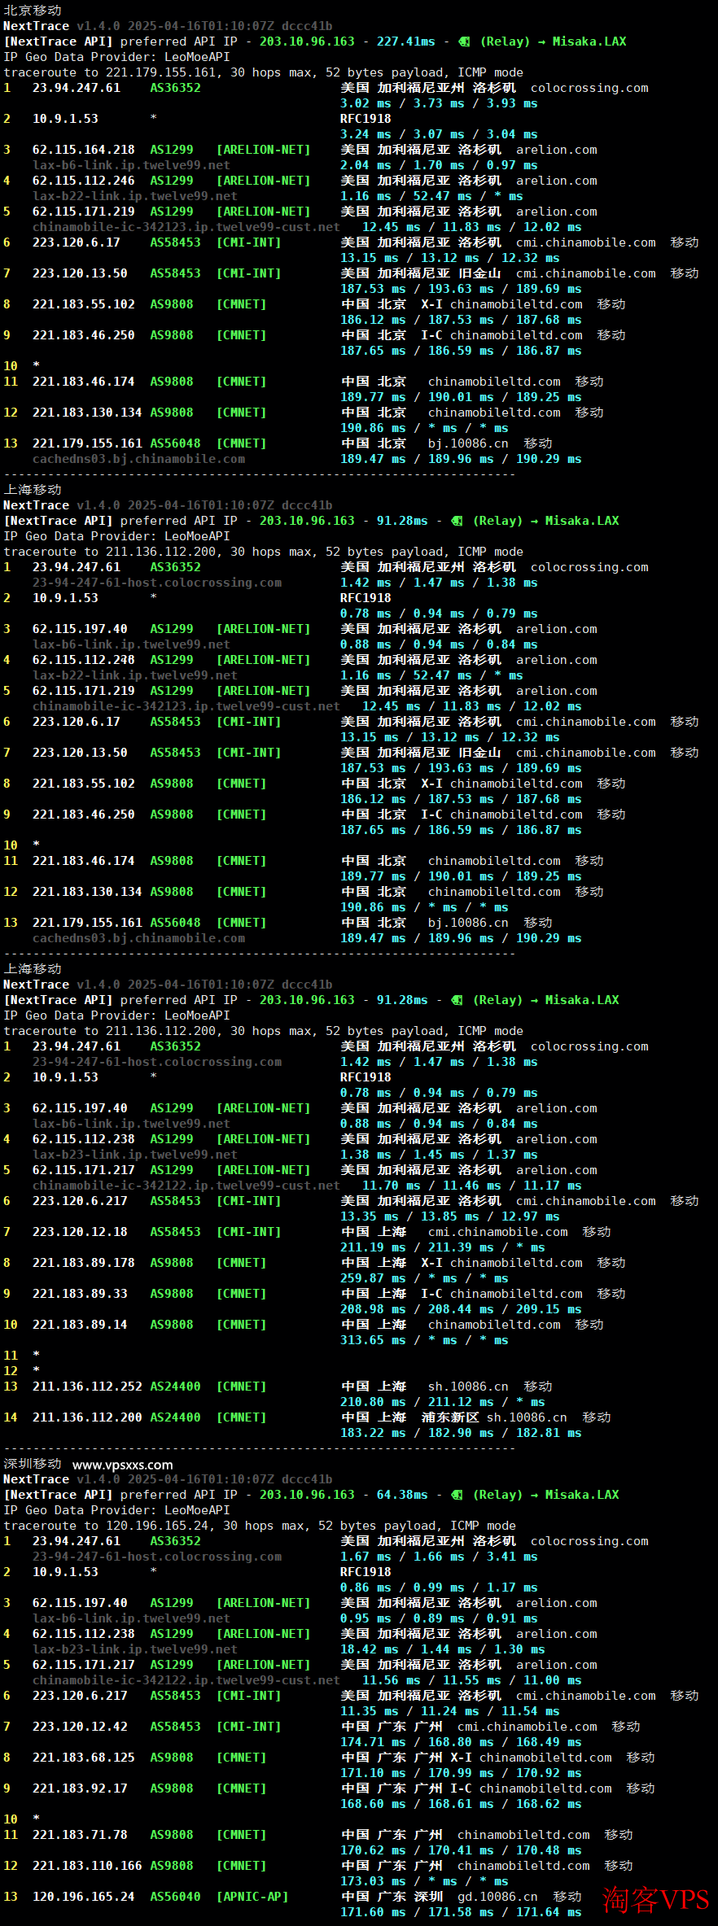Image resolution: width=718 pixels, height=1926 pixels.
Task: Click the [APNIC-AP] network tag
Action: pos(252,1897)
